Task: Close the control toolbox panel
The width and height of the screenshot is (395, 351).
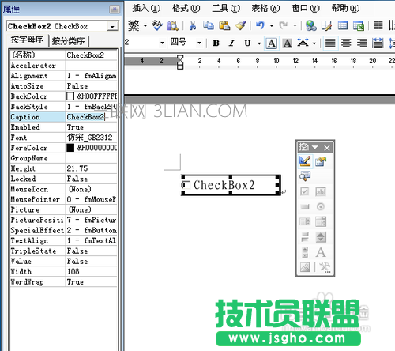Action: [x=327, y=148]
